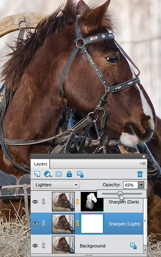Open the adjustment layer icon menu

coord(48,174)
